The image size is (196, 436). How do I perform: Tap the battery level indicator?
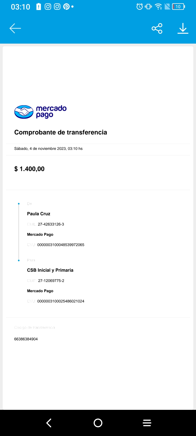tap(178, 7)
